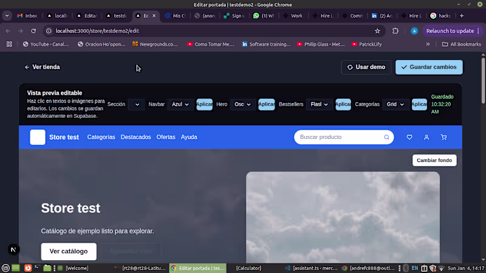Click the wishlist heart icon in store navbar
Viewport: 486px width, 273px height.
coord(409,137)
